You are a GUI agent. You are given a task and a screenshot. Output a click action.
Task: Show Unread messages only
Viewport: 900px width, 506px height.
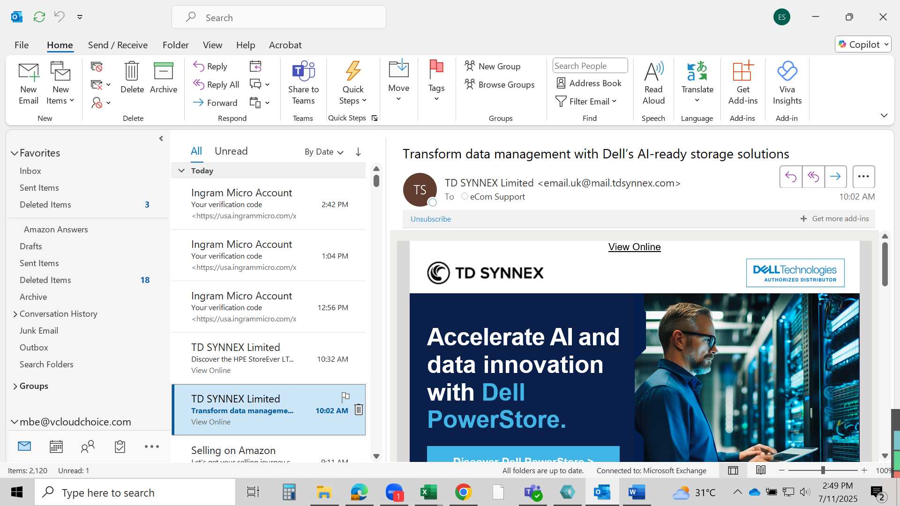(x=231, y=151)
